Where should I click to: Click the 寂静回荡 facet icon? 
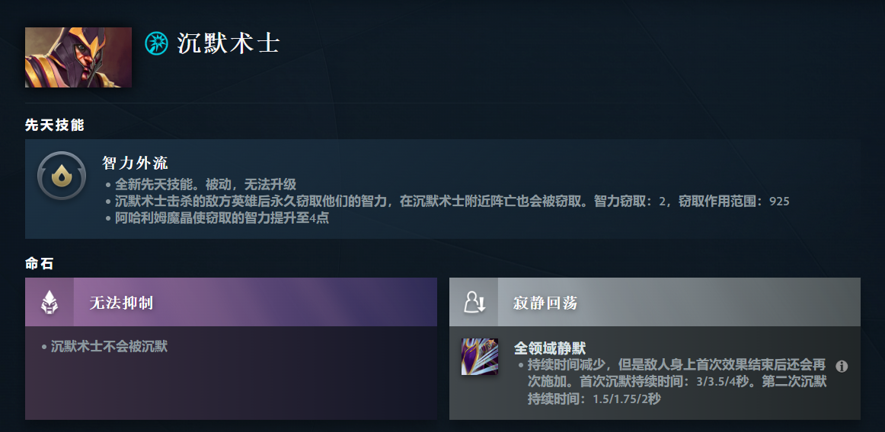[474, 302]
